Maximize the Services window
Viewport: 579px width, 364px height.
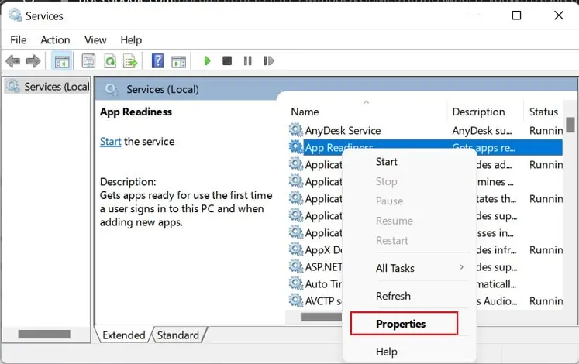[516, 15]
